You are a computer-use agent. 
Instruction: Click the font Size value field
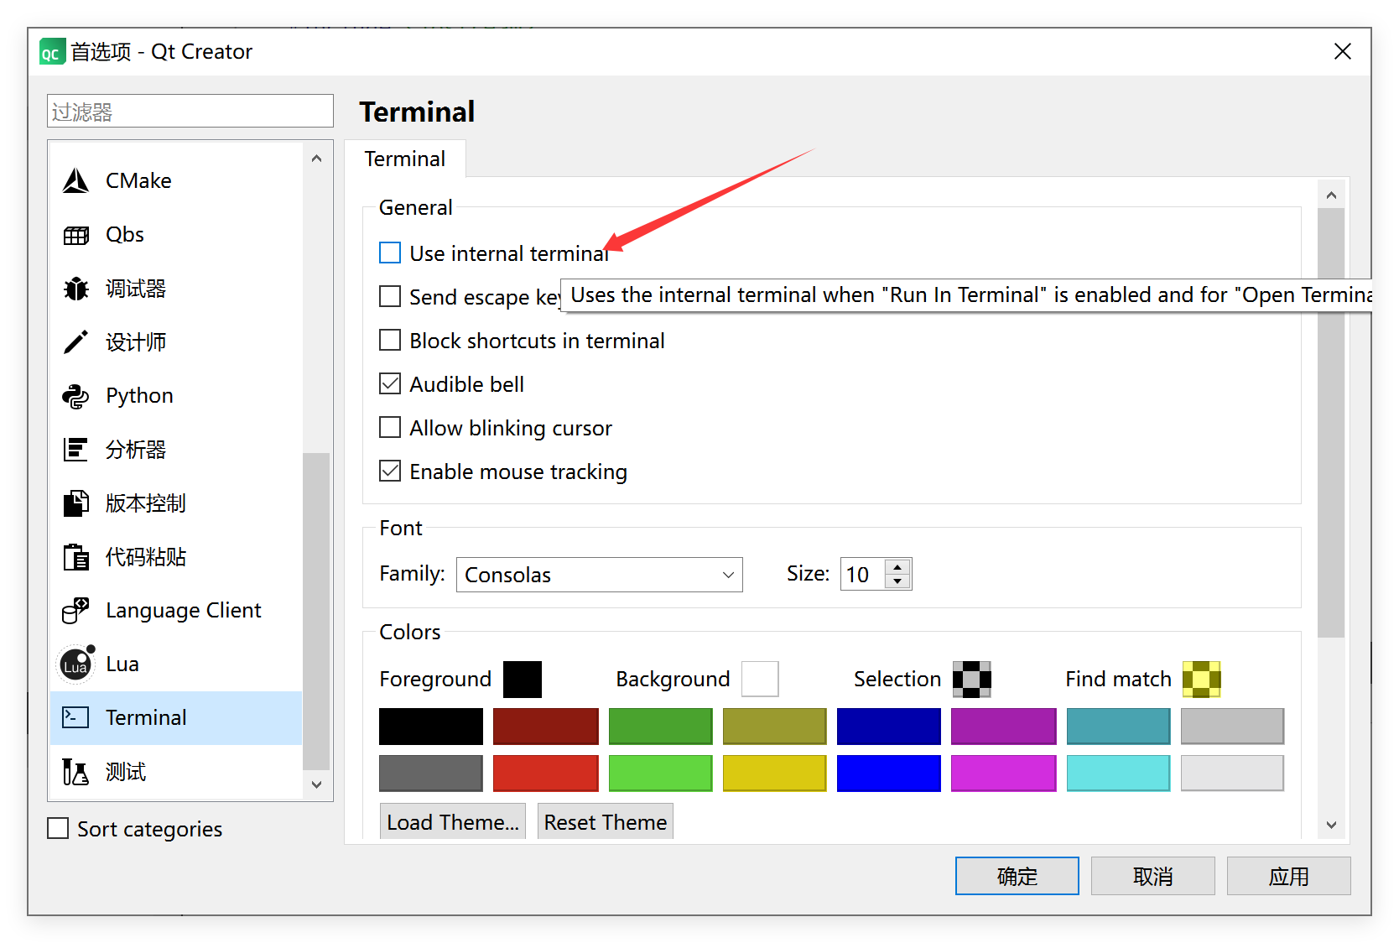pyautogui.click(x=863, y=575)
